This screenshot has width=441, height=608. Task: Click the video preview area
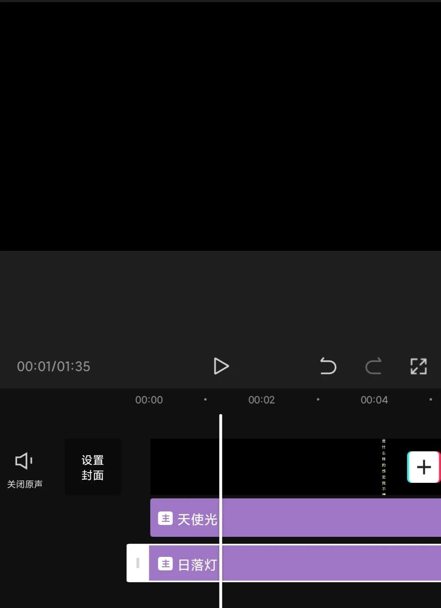pos(220,126)
